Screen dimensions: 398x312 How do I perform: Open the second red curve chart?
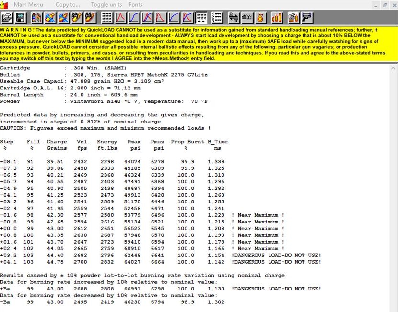161,18
